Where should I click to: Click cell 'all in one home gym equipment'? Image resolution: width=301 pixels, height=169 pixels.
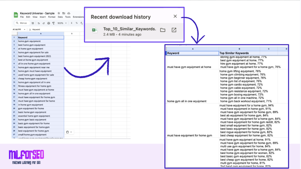(41, 64)
